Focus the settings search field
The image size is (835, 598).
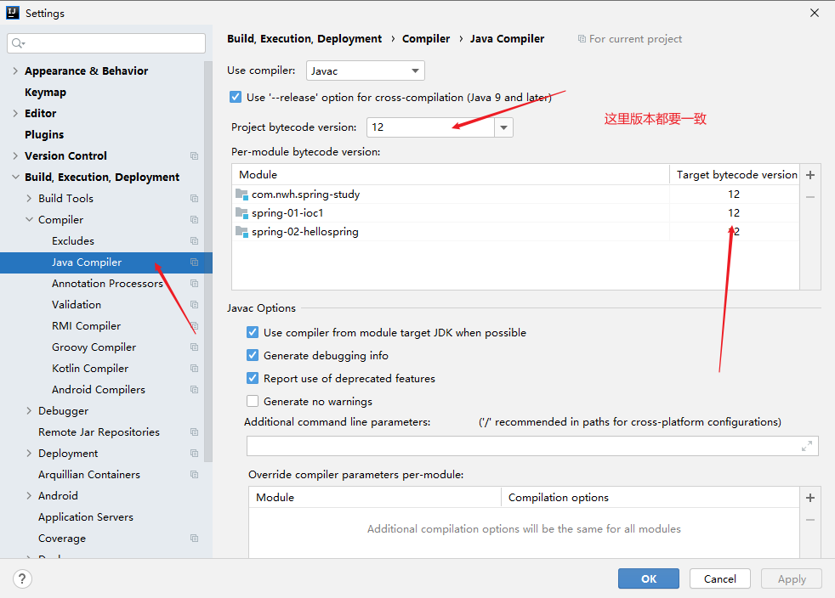106,43
